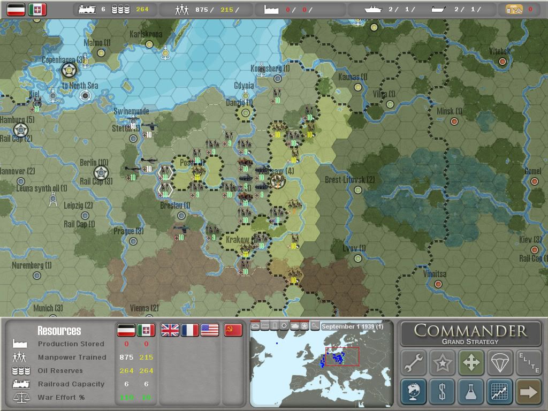Select the aircraft unit near Breslau
548x411 pixels.
click(181, 229)
